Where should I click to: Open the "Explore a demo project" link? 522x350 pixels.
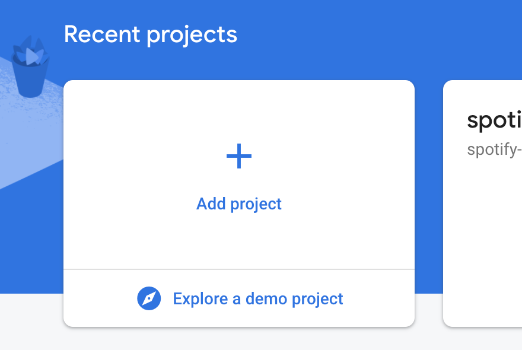point(257,298)
